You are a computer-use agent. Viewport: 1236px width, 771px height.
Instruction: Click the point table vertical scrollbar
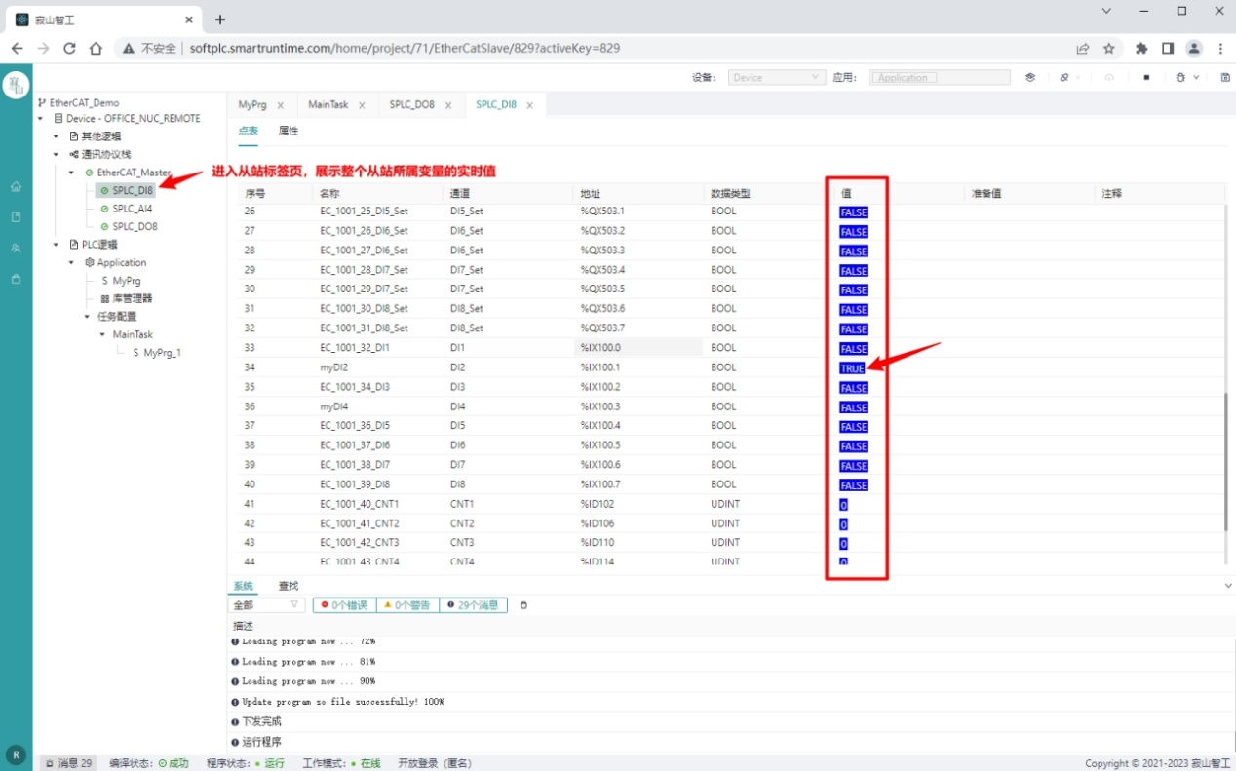1227,462
